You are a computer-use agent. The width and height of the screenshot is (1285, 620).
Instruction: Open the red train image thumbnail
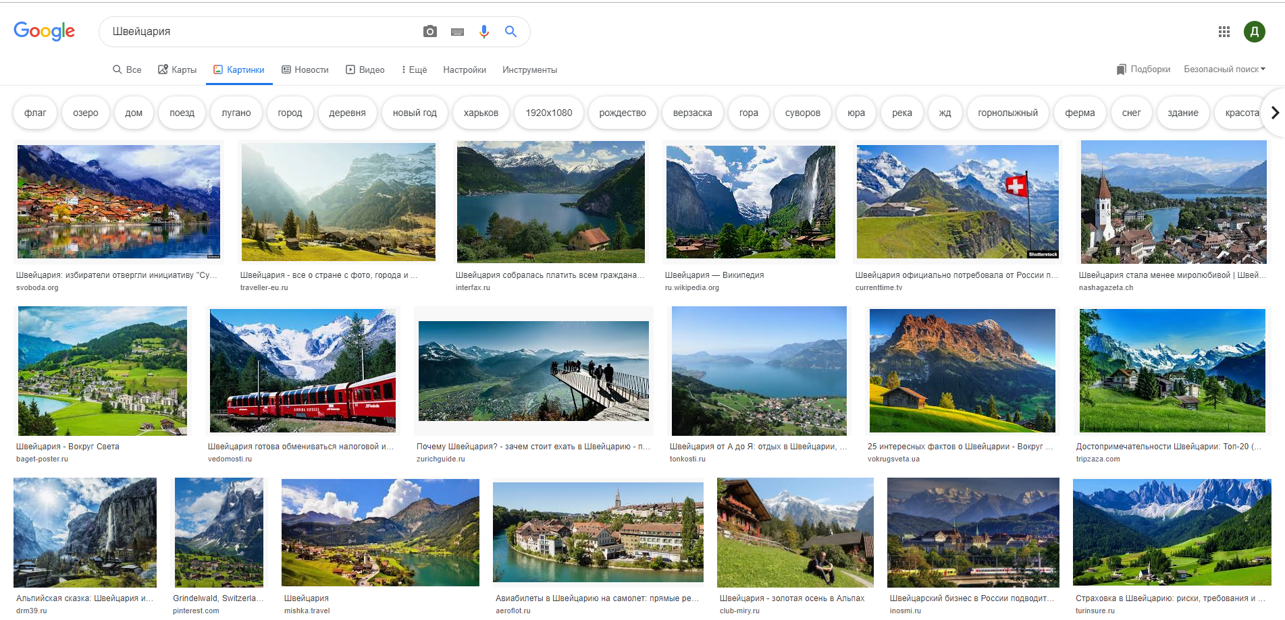[x=303, y=370]
